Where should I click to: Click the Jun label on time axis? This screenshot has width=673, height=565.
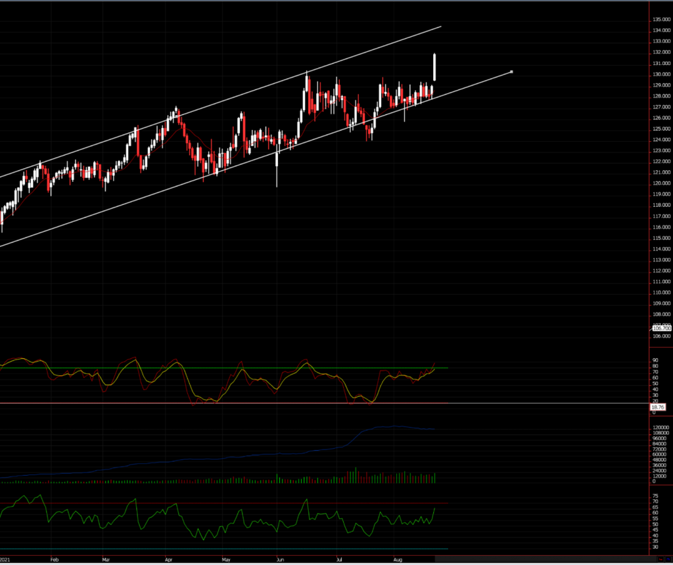click(x=281, y=560)
